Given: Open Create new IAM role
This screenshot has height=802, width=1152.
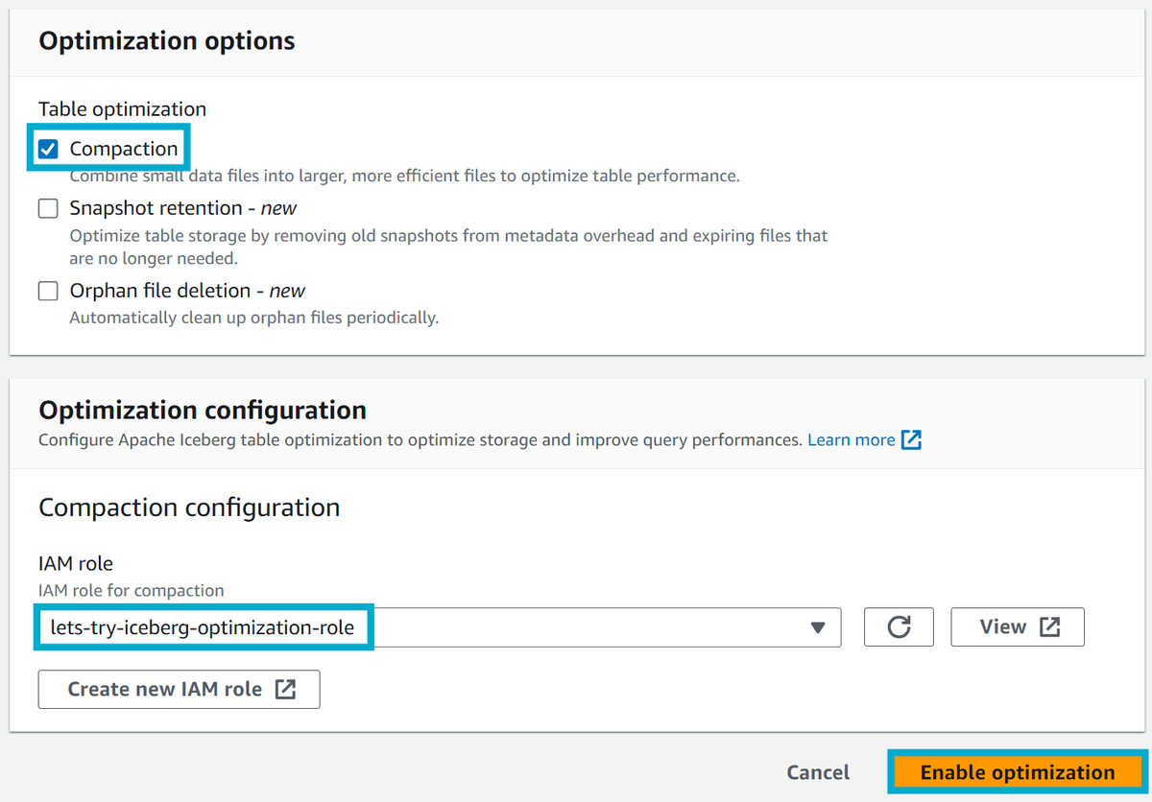Looking at the screenshot, I should (179, 689).
